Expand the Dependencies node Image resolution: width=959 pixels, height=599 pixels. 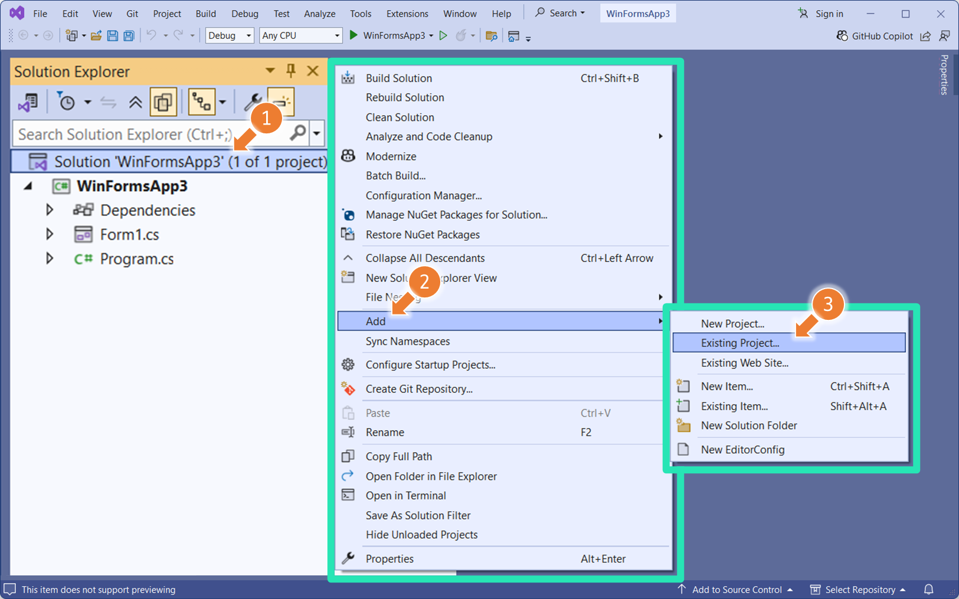click(x=50, y=210)
